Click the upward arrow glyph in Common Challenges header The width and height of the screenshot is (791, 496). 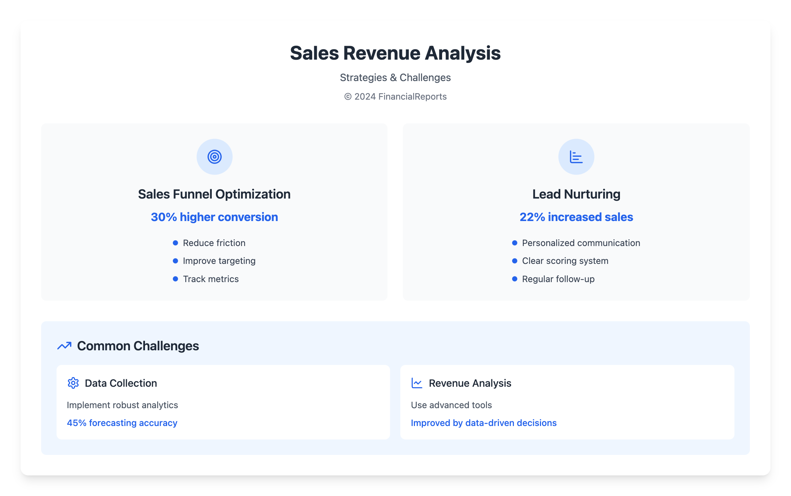(64, 346)
